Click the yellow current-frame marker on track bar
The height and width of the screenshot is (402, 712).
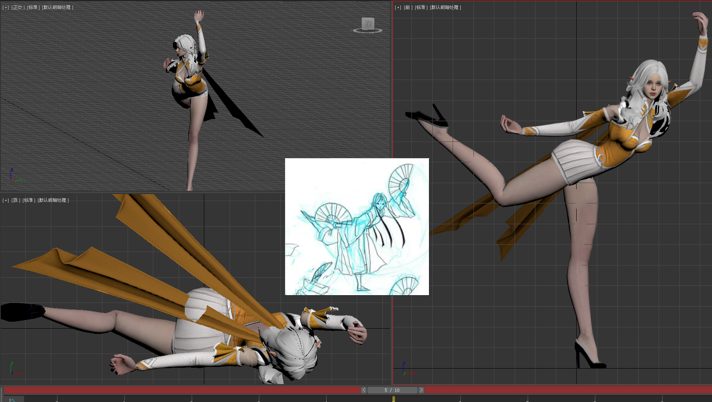click(394, 399)
